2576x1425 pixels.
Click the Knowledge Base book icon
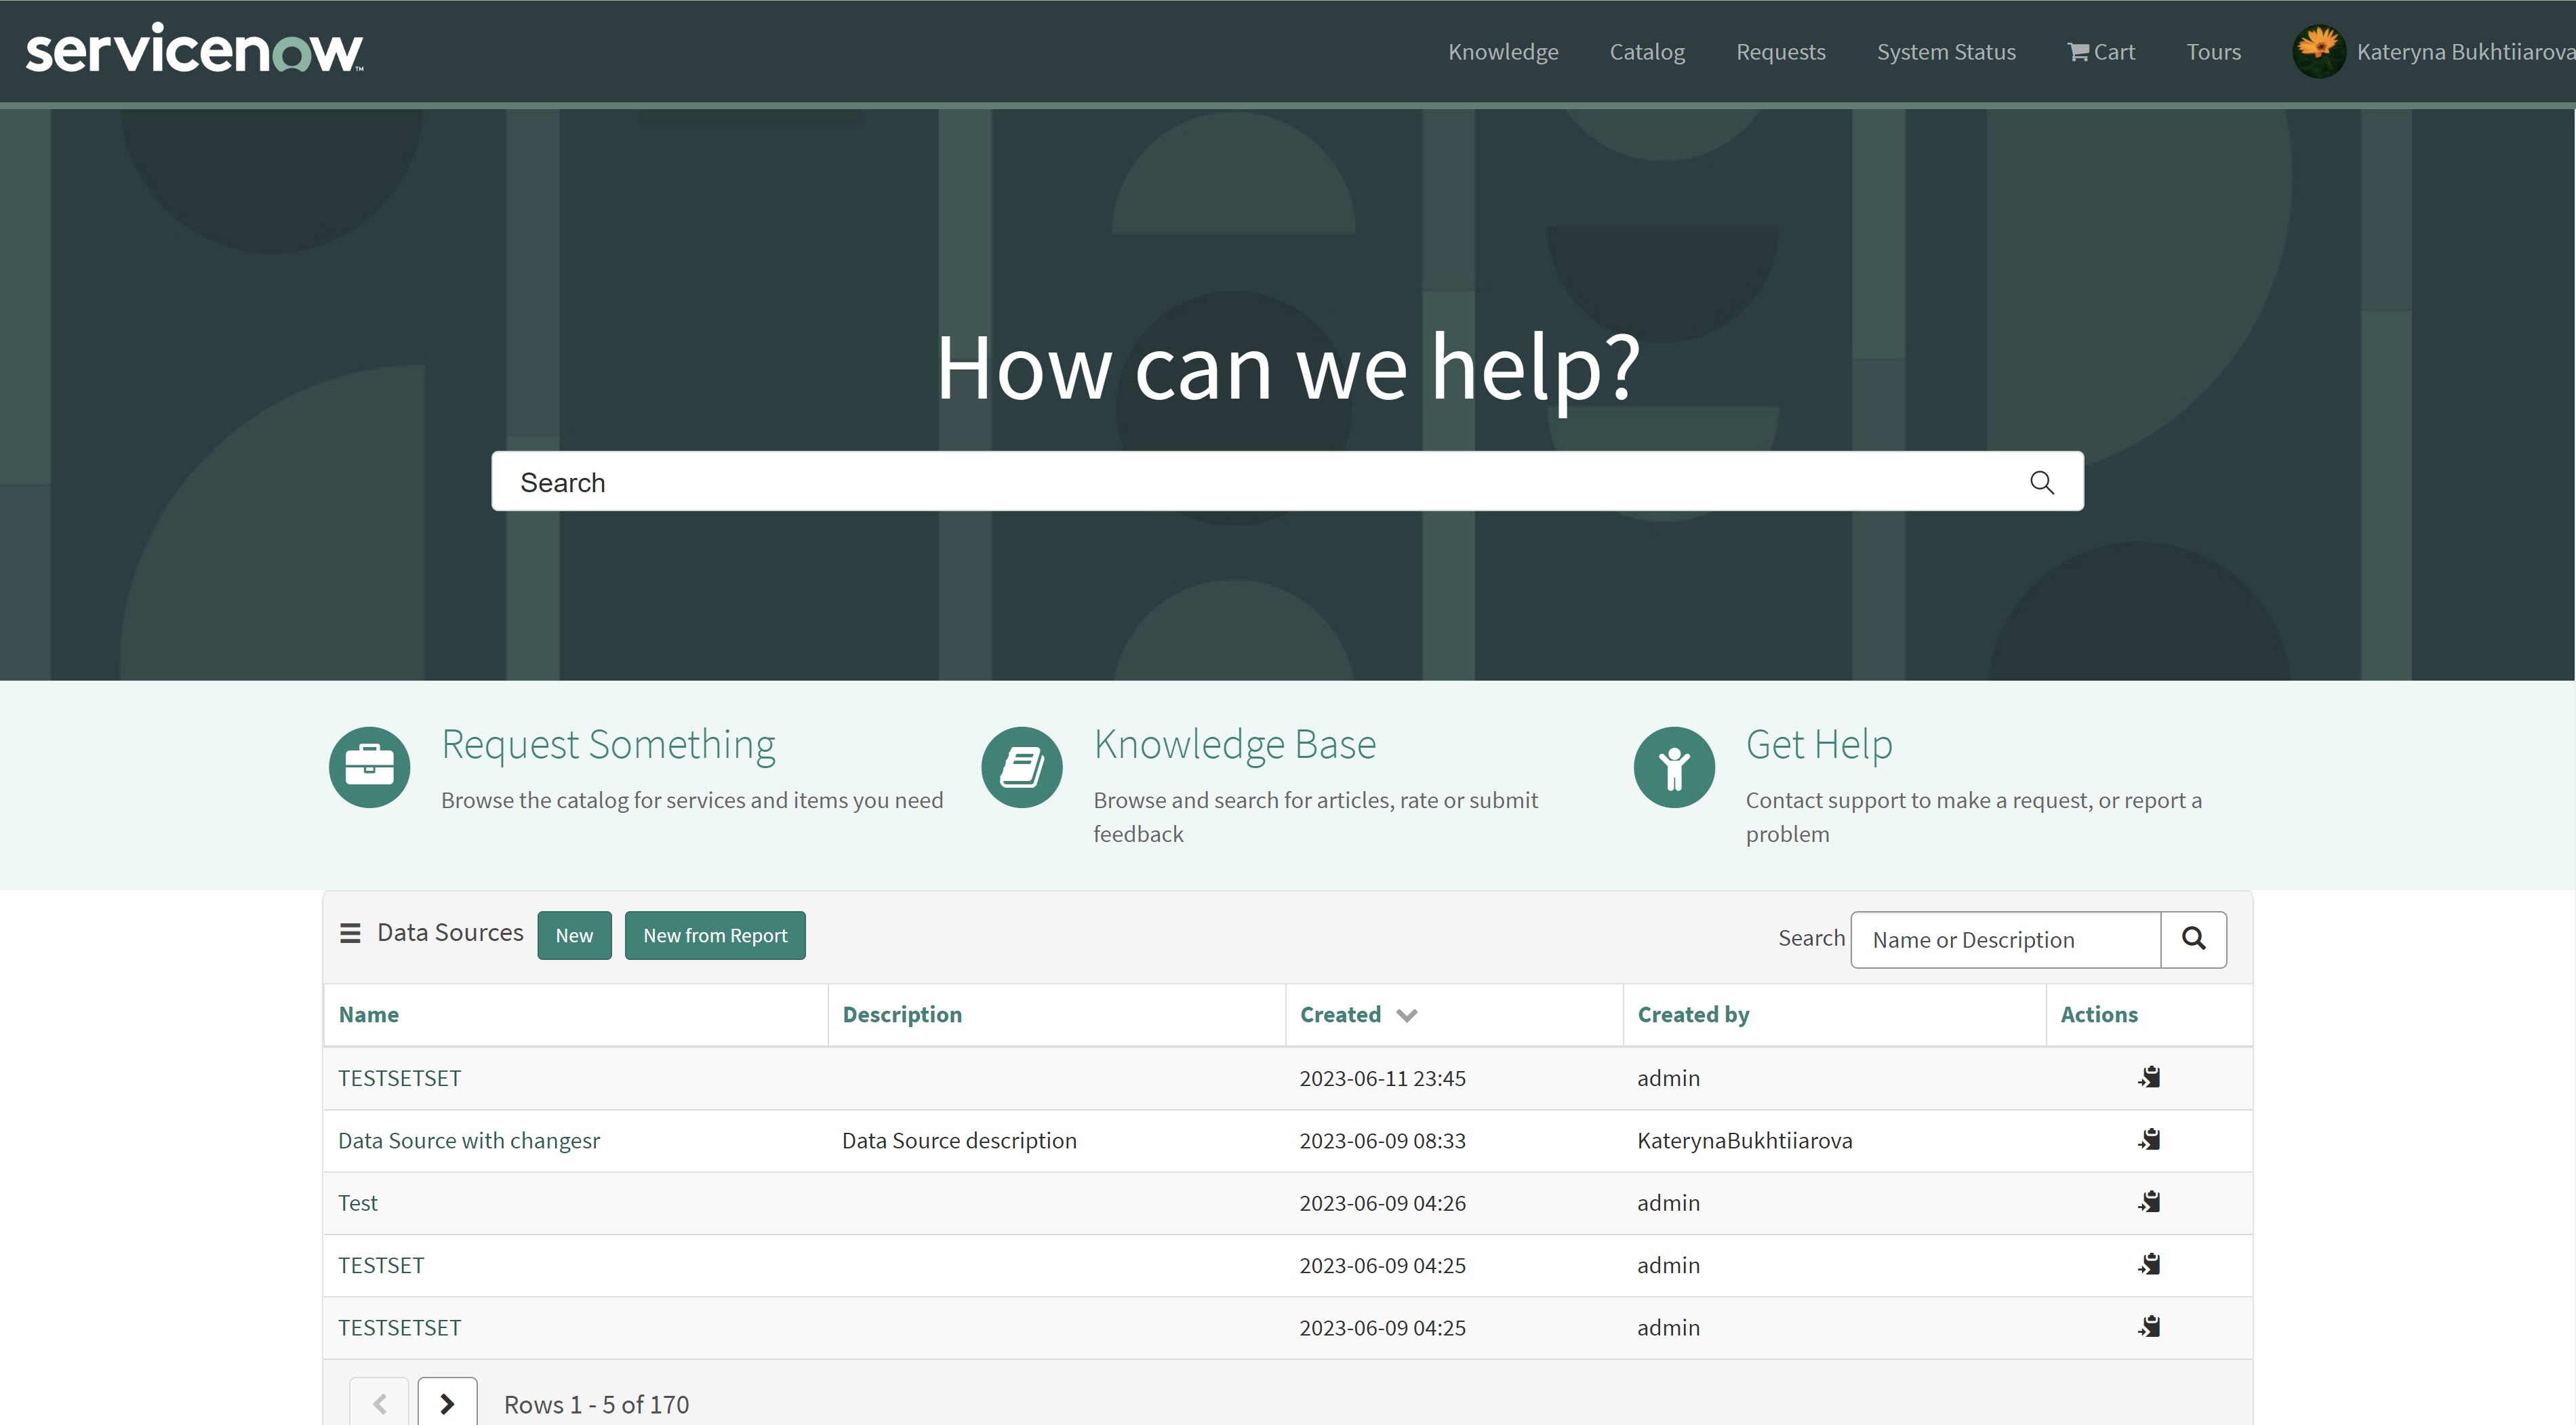[1021, 767]
